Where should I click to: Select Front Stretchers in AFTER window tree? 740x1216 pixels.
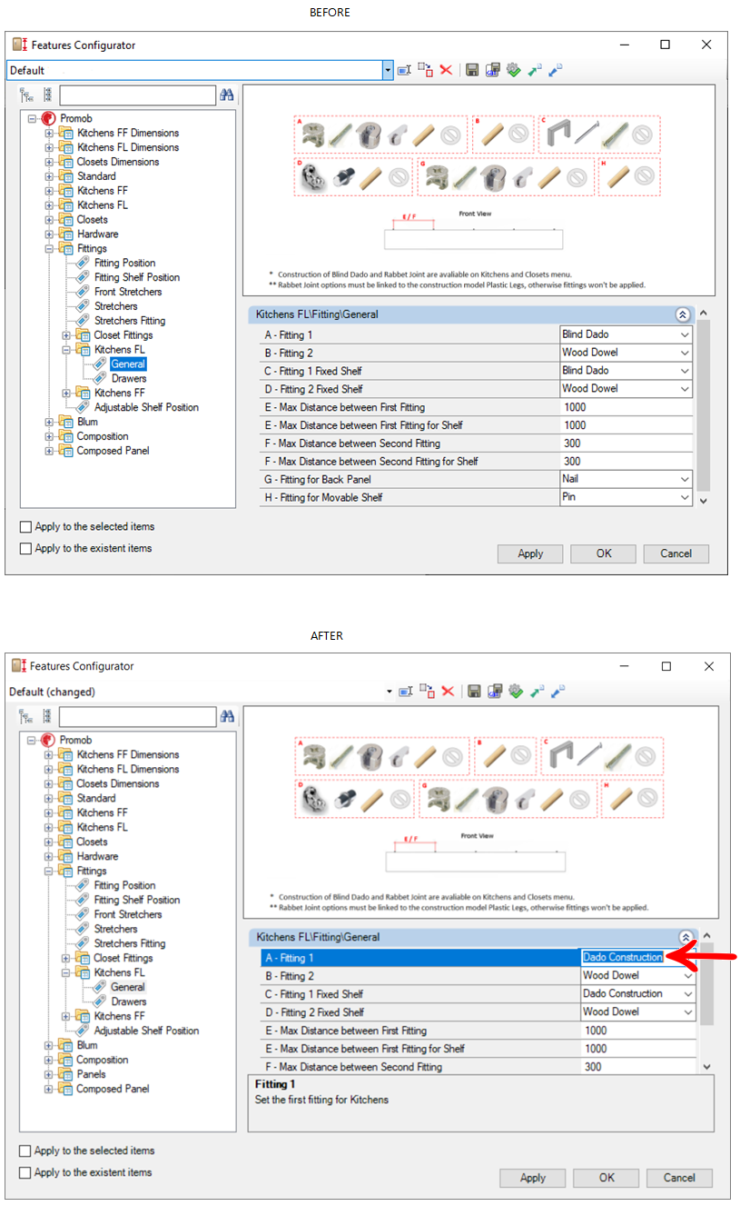(128, 914)
